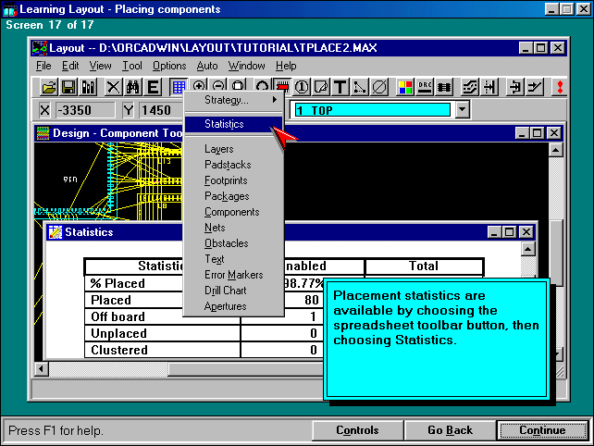Click the Find binoculars icon
The height and width of the screenshot is (446, 594).
133,87
